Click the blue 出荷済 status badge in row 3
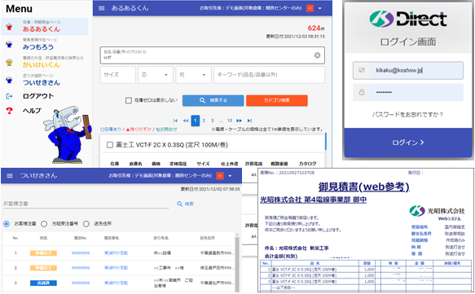 point(43,283)
